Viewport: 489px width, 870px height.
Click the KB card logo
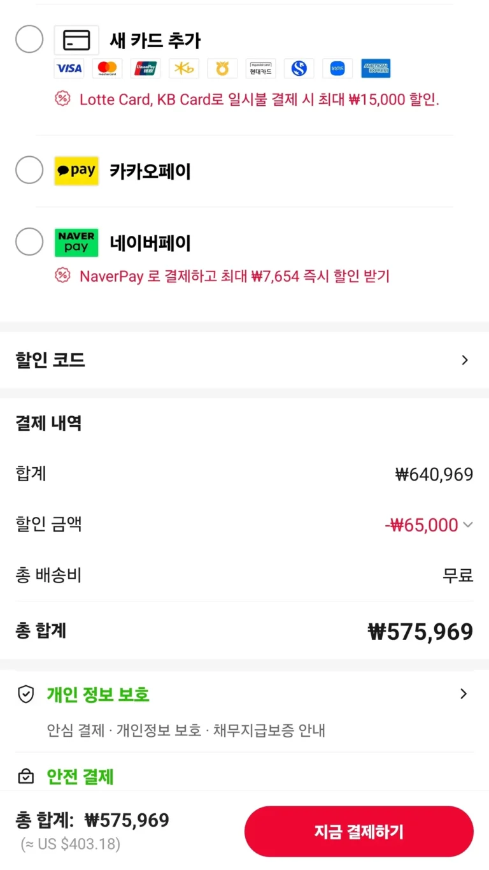(x=184, y=68)
